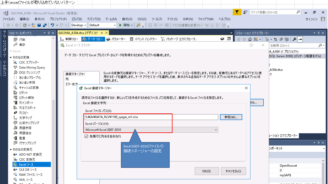Click the Open File folder icon

pos(33,25)
